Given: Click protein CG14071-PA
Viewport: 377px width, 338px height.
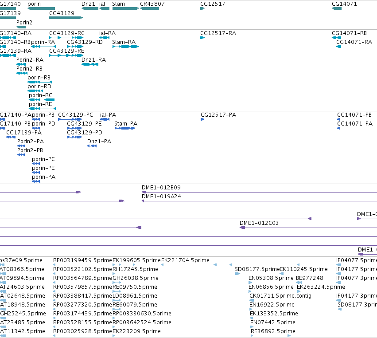Looking at the screenshot, I should (x=339, y=128).
